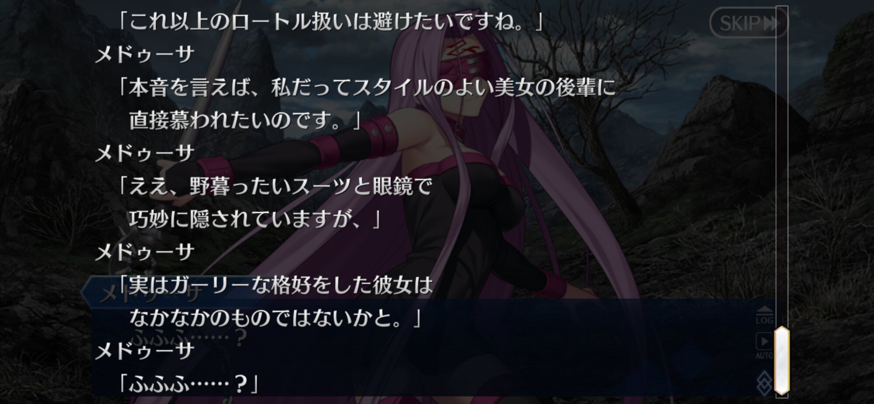The height and width of the screenshot is (404, 874).
Task: Skip the scene with the SKIP button
Action: 748,23
